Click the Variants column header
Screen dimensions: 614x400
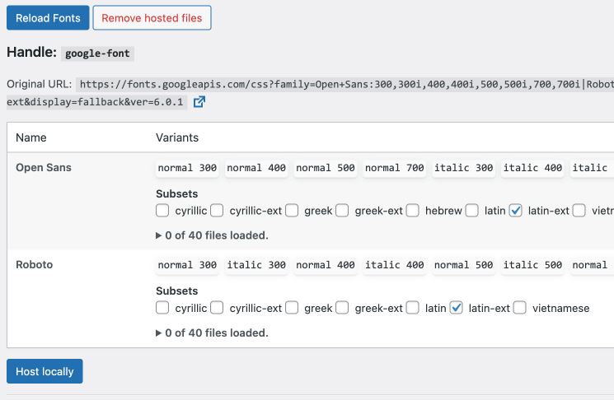coord(177,137)
